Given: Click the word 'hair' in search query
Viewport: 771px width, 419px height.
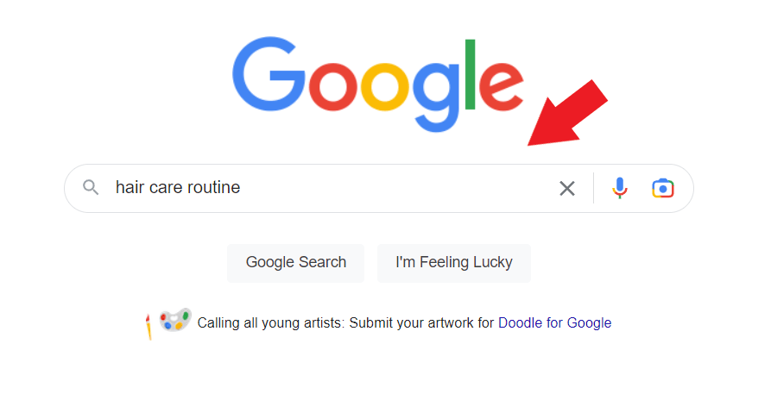Looking at the screenshot, I should [x=129, y=188].
